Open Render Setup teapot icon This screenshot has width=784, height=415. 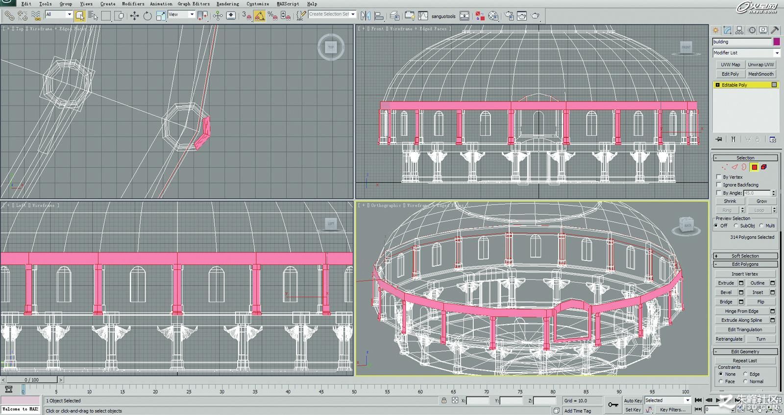coord(510,16)
